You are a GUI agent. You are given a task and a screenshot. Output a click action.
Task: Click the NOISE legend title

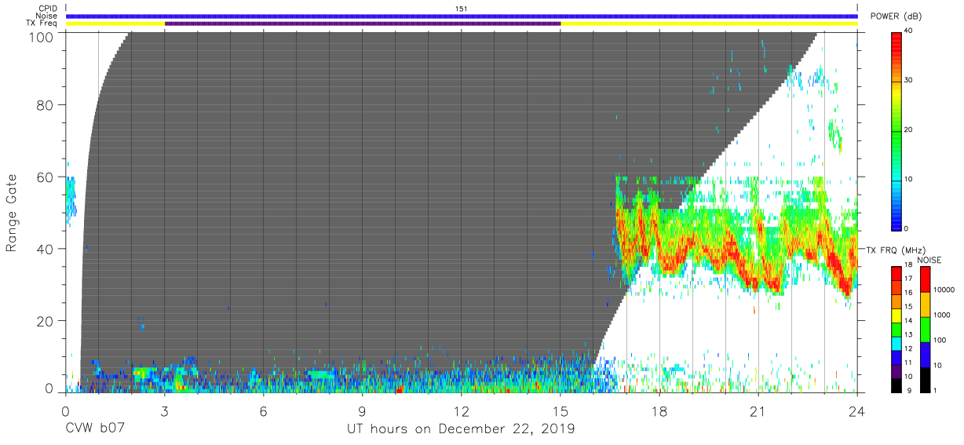tap(929, 260)
